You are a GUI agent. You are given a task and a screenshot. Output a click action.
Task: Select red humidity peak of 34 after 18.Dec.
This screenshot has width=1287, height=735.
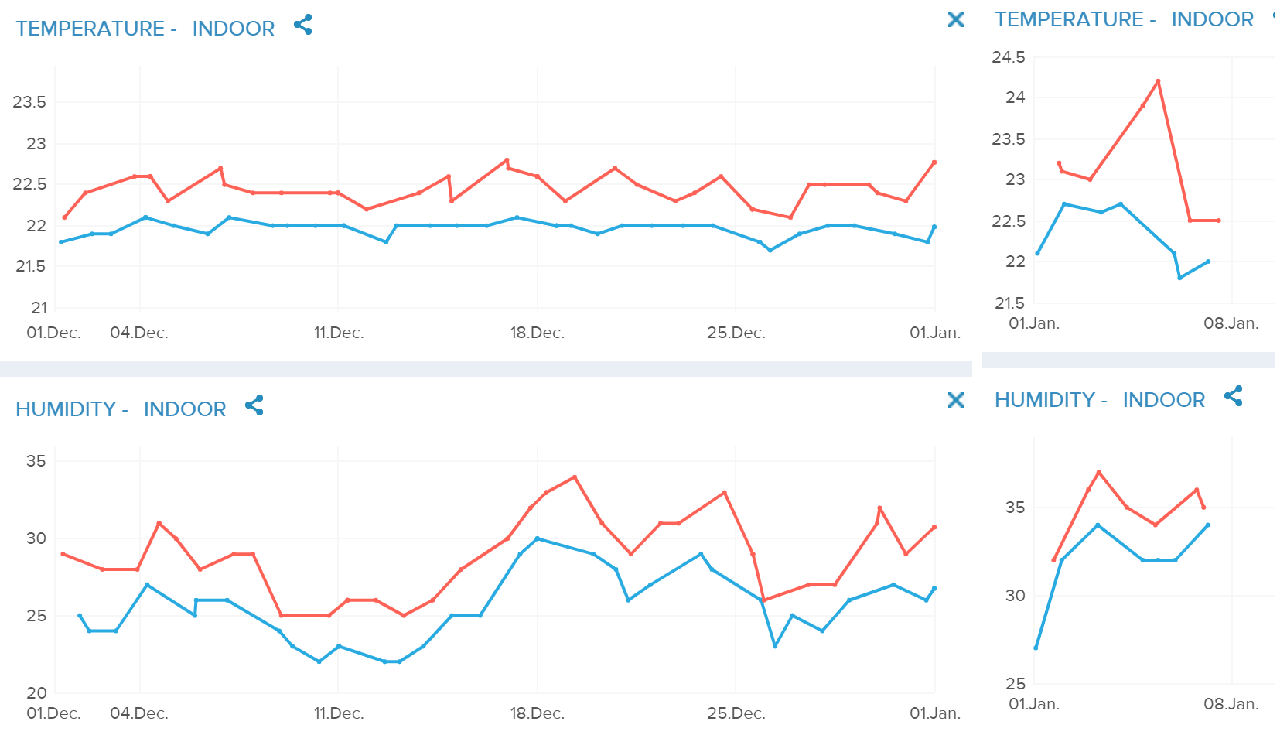(575, 477)
